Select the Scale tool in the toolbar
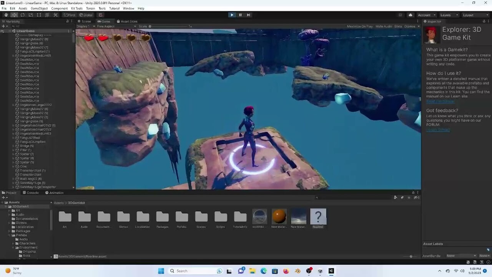 click(x=31, y=15)
